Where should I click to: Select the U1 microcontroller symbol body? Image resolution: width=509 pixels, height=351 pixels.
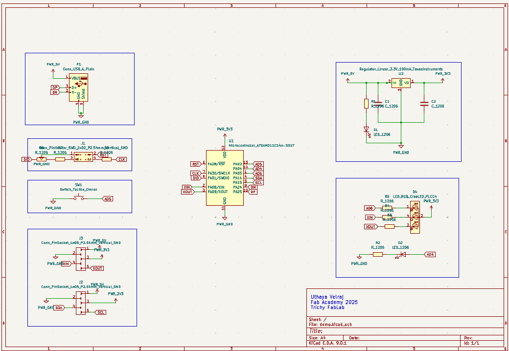click(225, 177)
